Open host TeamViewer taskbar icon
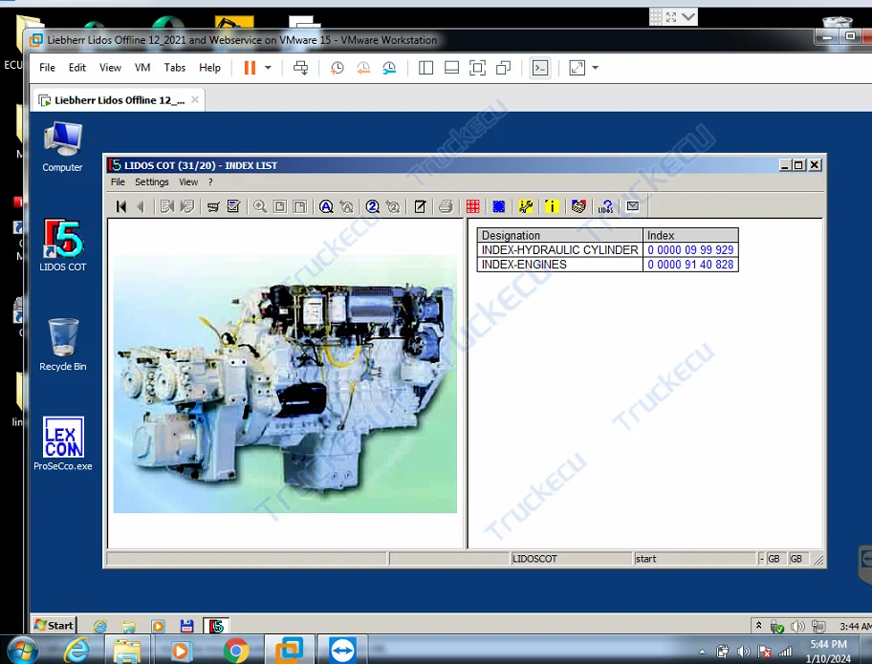872x664 pixels. coord(342,650)
